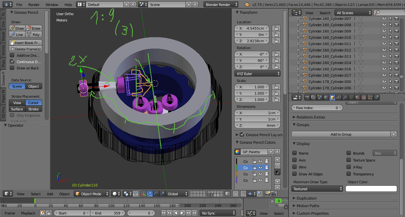Open the Scene properties tab
Viewport: 405px width, 217px height.
coord(320,97)
